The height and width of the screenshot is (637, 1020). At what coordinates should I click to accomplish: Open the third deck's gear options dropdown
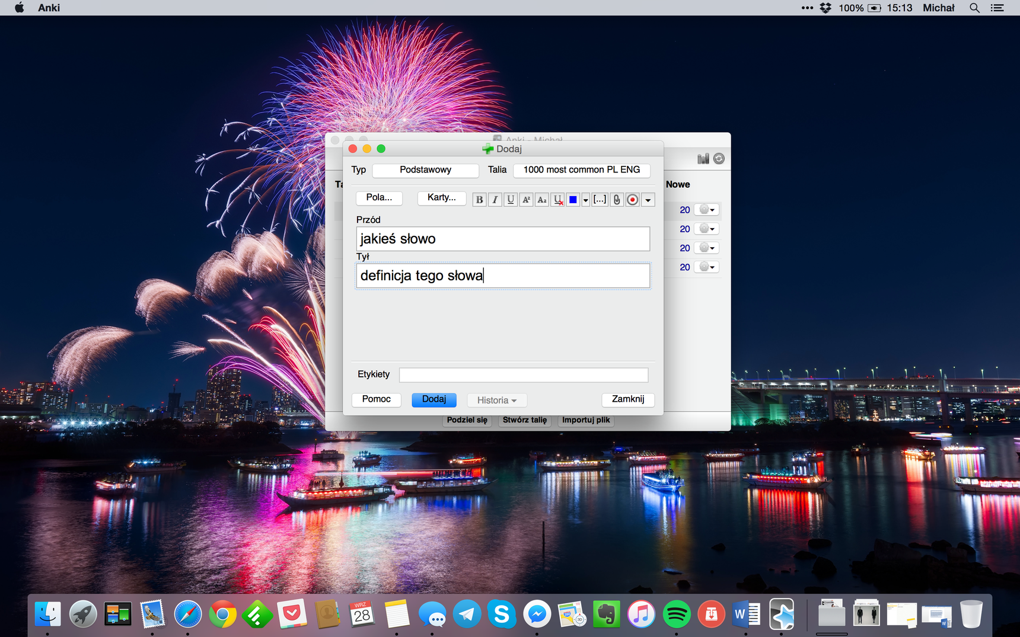coord(707,248)
